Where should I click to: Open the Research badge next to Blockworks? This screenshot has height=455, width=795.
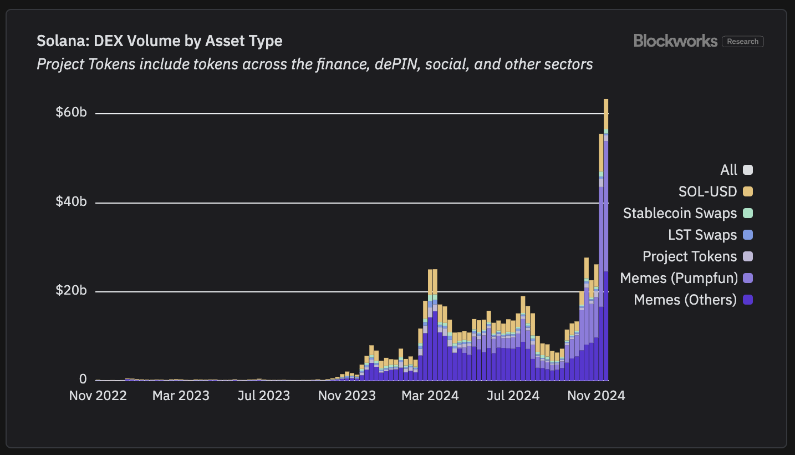[743, 42]
